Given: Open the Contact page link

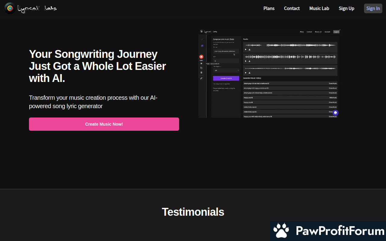Looking at the screenshot, I should 292,8.
